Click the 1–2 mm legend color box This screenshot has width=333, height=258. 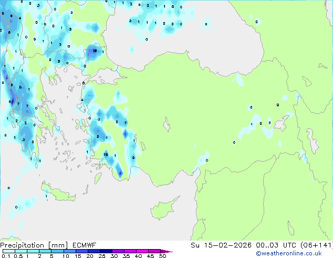tap(33, 251)
